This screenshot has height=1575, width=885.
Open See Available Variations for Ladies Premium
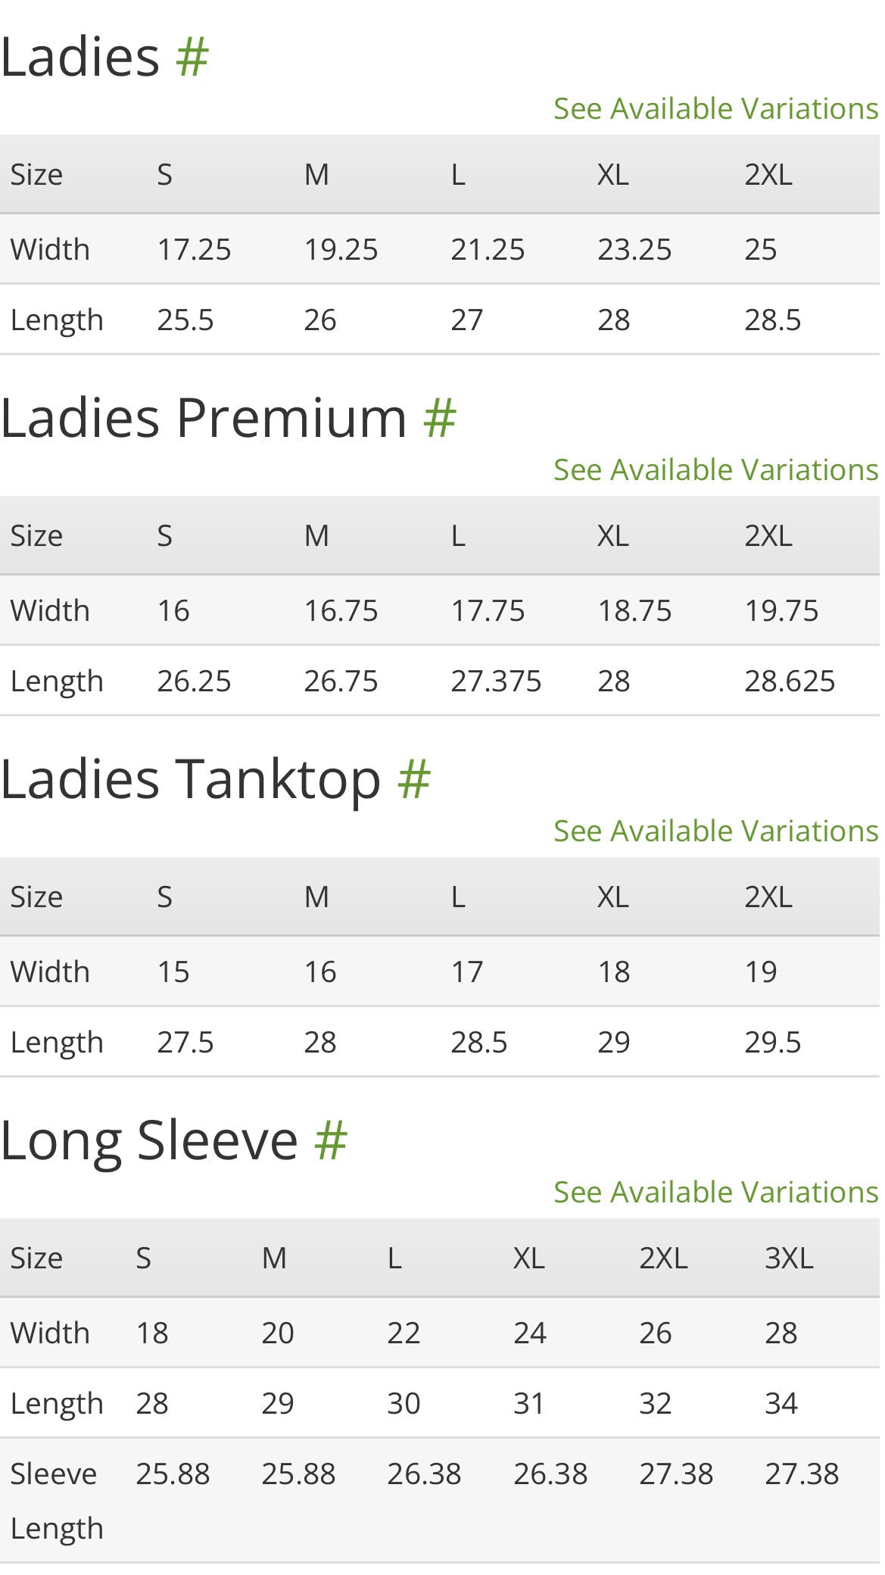tap(715, 470)
